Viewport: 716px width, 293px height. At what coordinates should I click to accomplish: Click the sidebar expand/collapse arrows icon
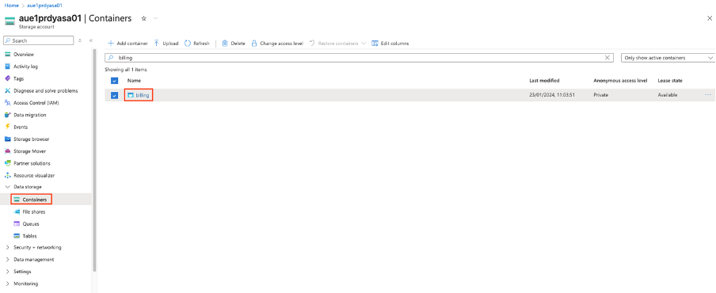[80, 40]
